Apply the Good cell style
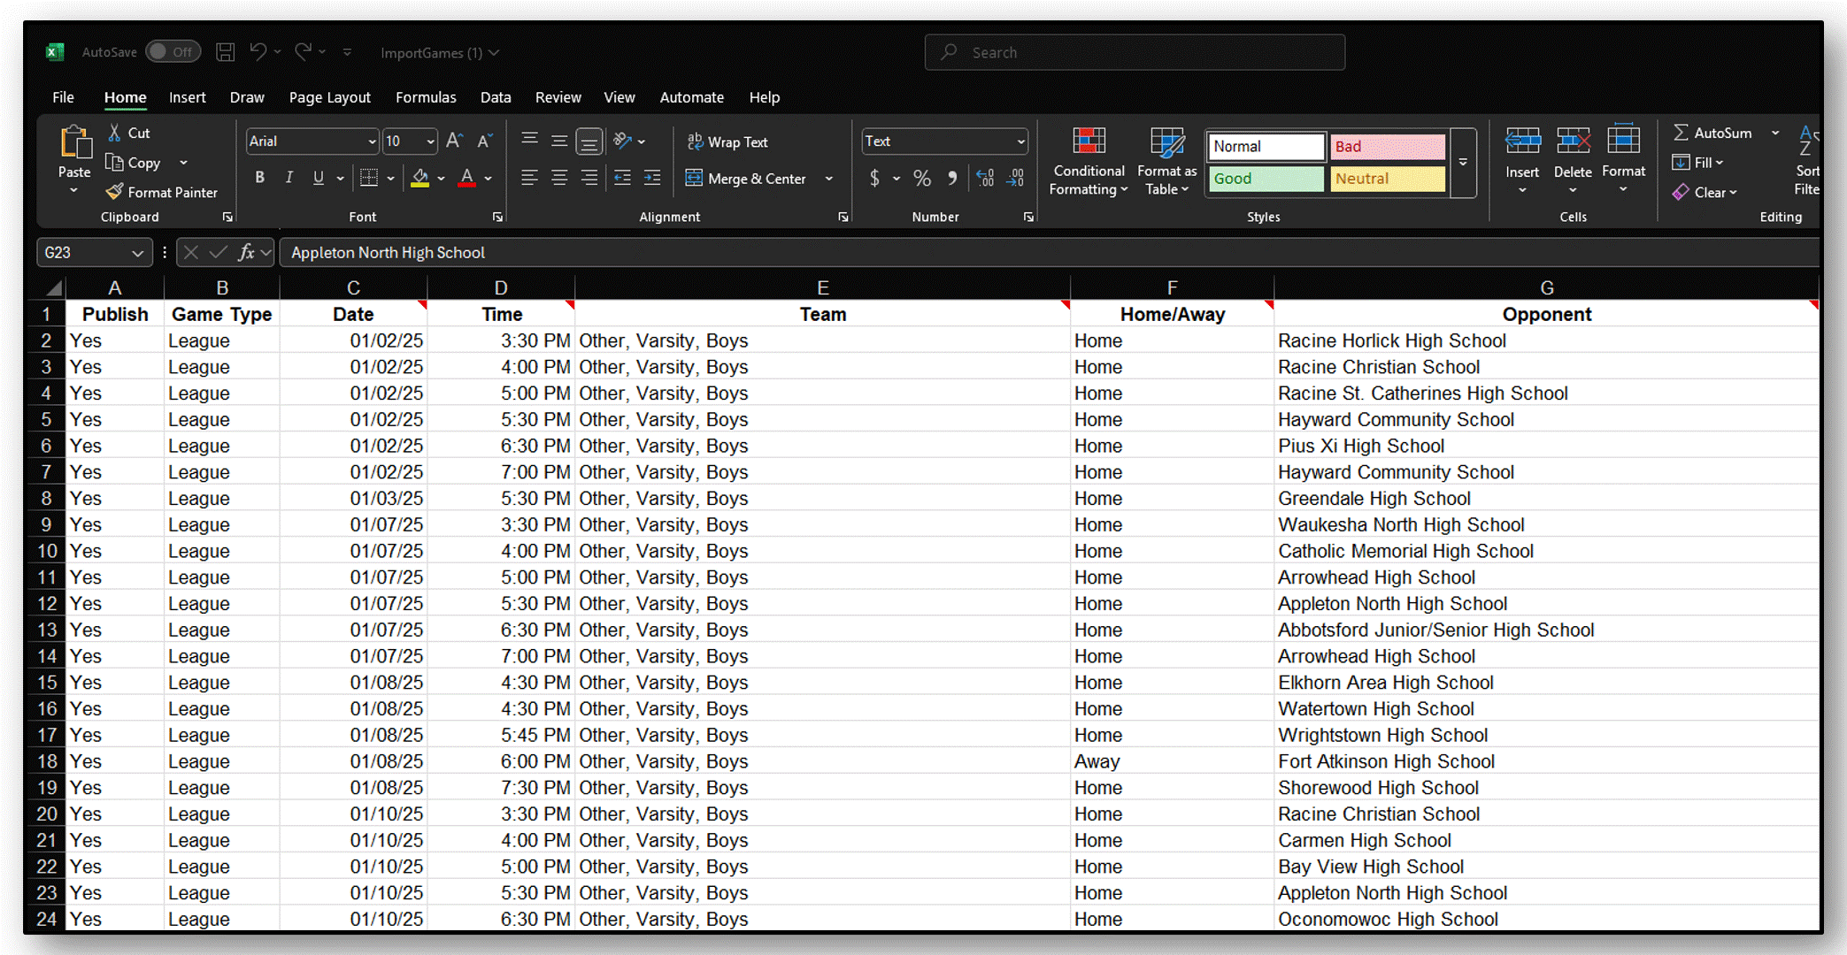The width and height of the screenshot is (1847, 955). coord(1266,179)
